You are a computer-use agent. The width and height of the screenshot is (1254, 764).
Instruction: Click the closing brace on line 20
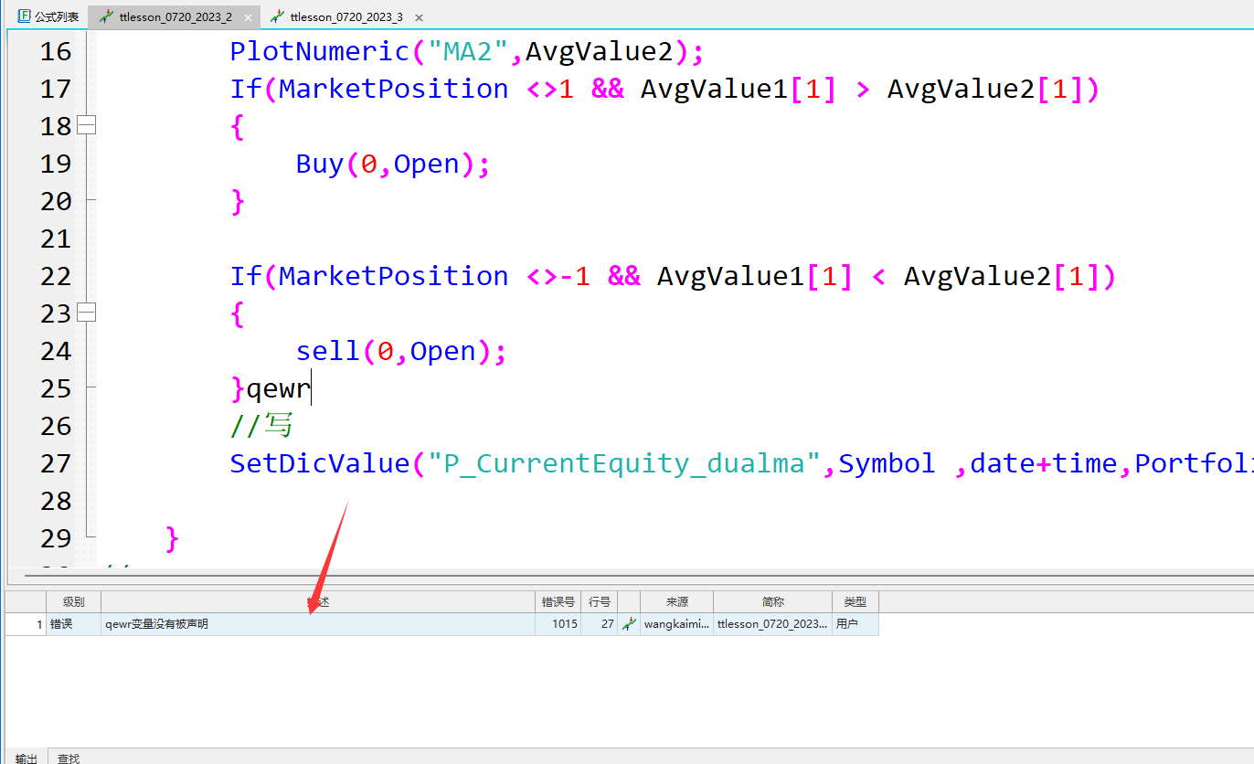(x=238, y=201)
